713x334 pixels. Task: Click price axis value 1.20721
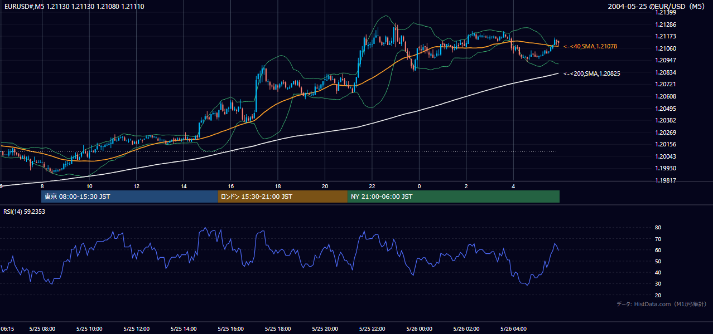[666, 84]
